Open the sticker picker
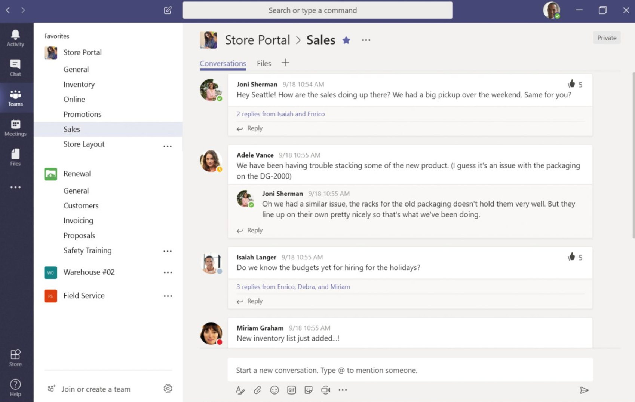Screen dimensions: 635x402 tap(309, 390)
